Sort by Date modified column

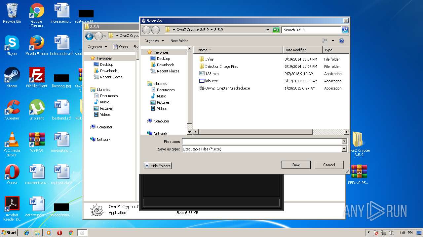coord(303,50)
